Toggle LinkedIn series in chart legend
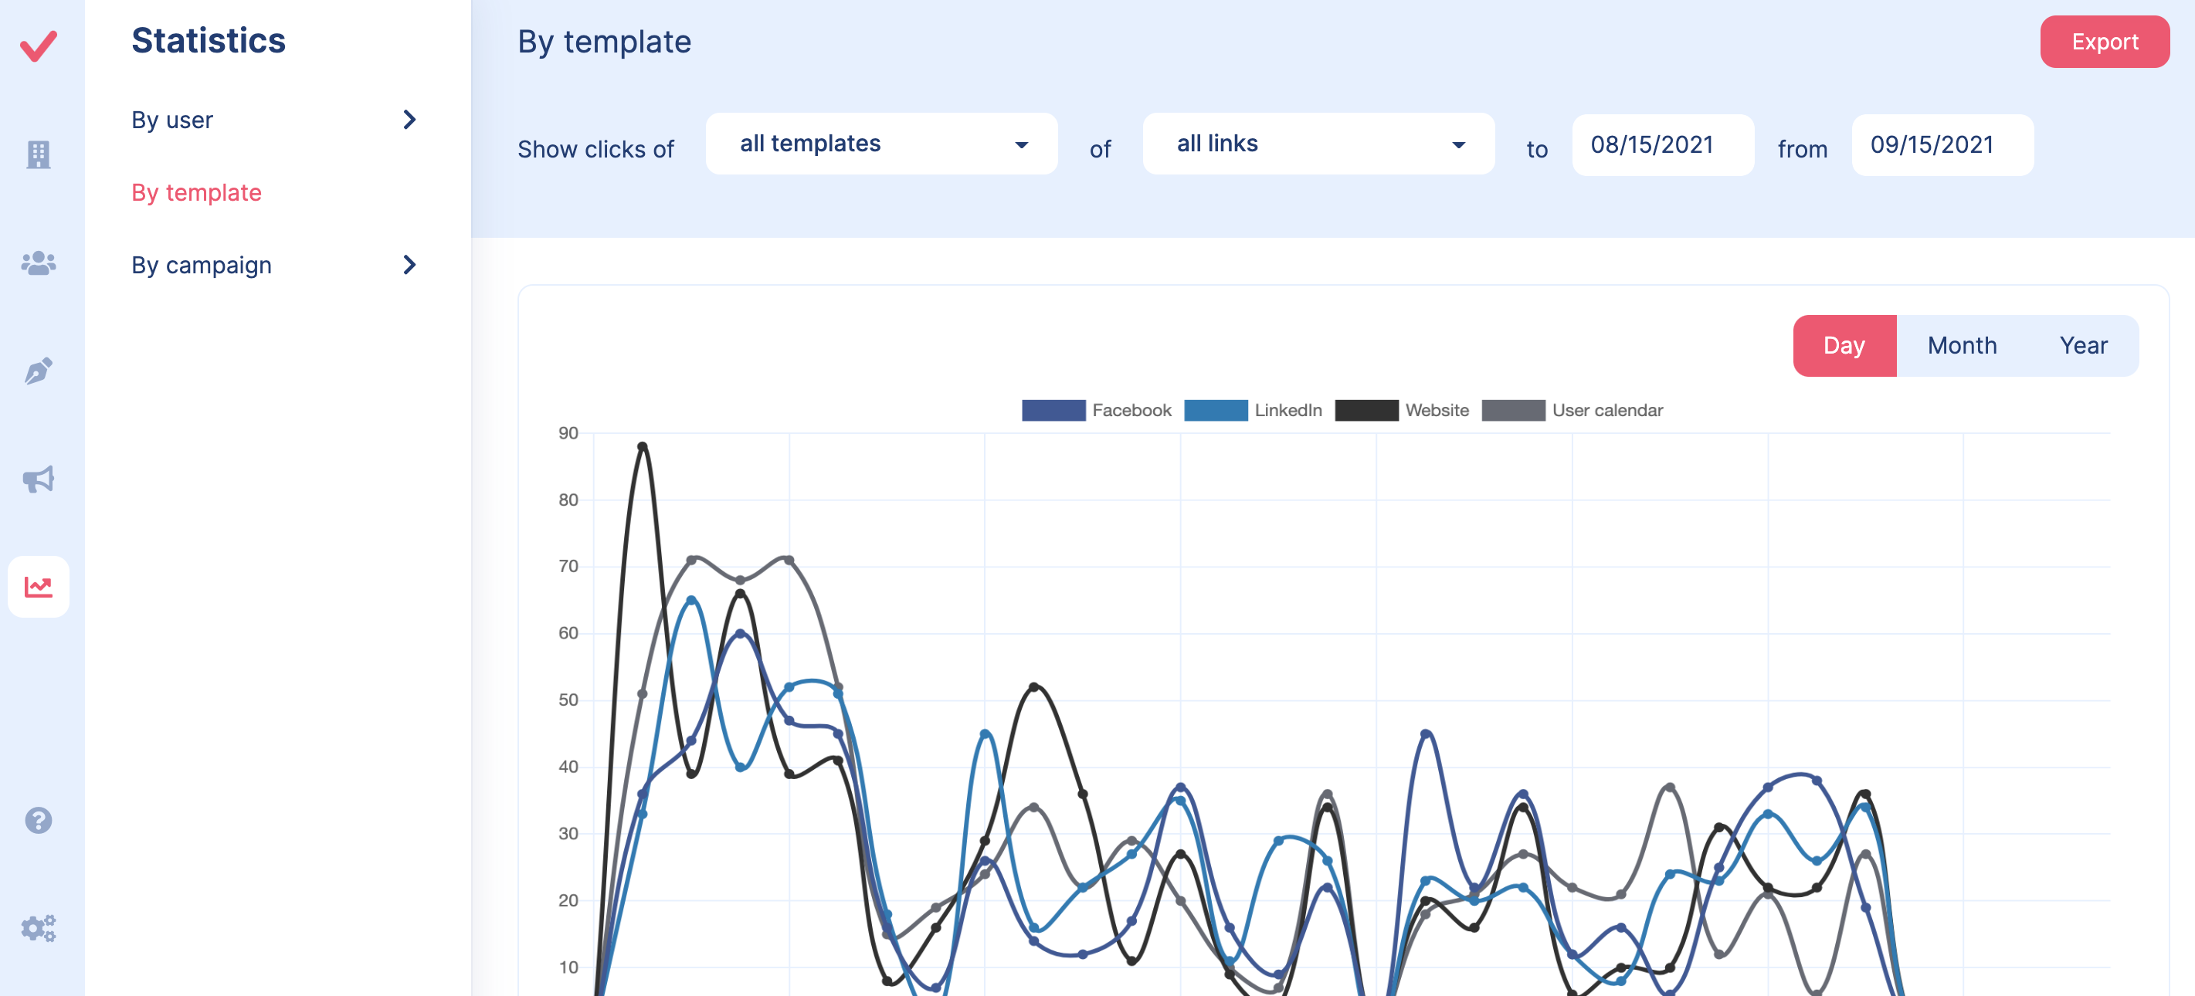Viewport: 2195px width, 996px height. coord(1253,411)
